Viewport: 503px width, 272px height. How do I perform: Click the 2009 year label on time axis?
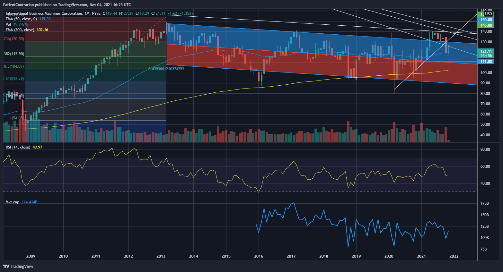[x=31, y=256]
